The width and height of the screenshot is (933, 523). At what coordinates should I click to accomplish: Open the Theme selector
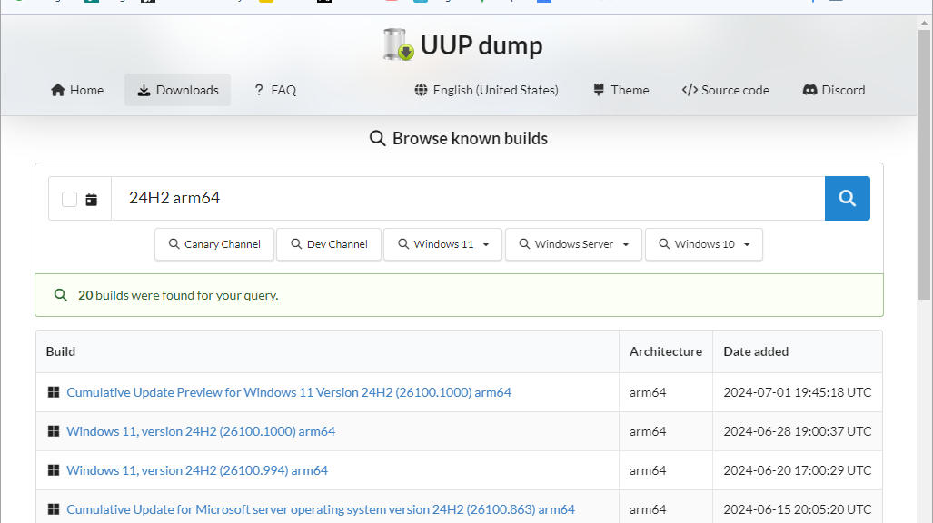621,90
